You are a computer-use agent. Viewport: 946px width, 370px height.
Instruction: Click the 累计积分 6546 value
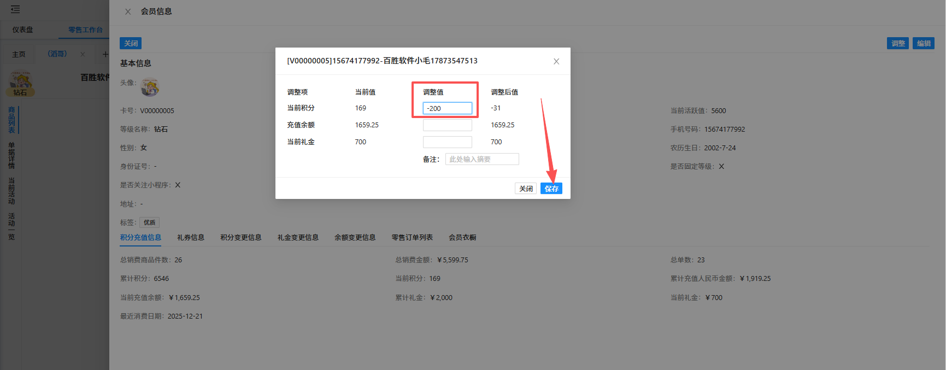point(161,278)
